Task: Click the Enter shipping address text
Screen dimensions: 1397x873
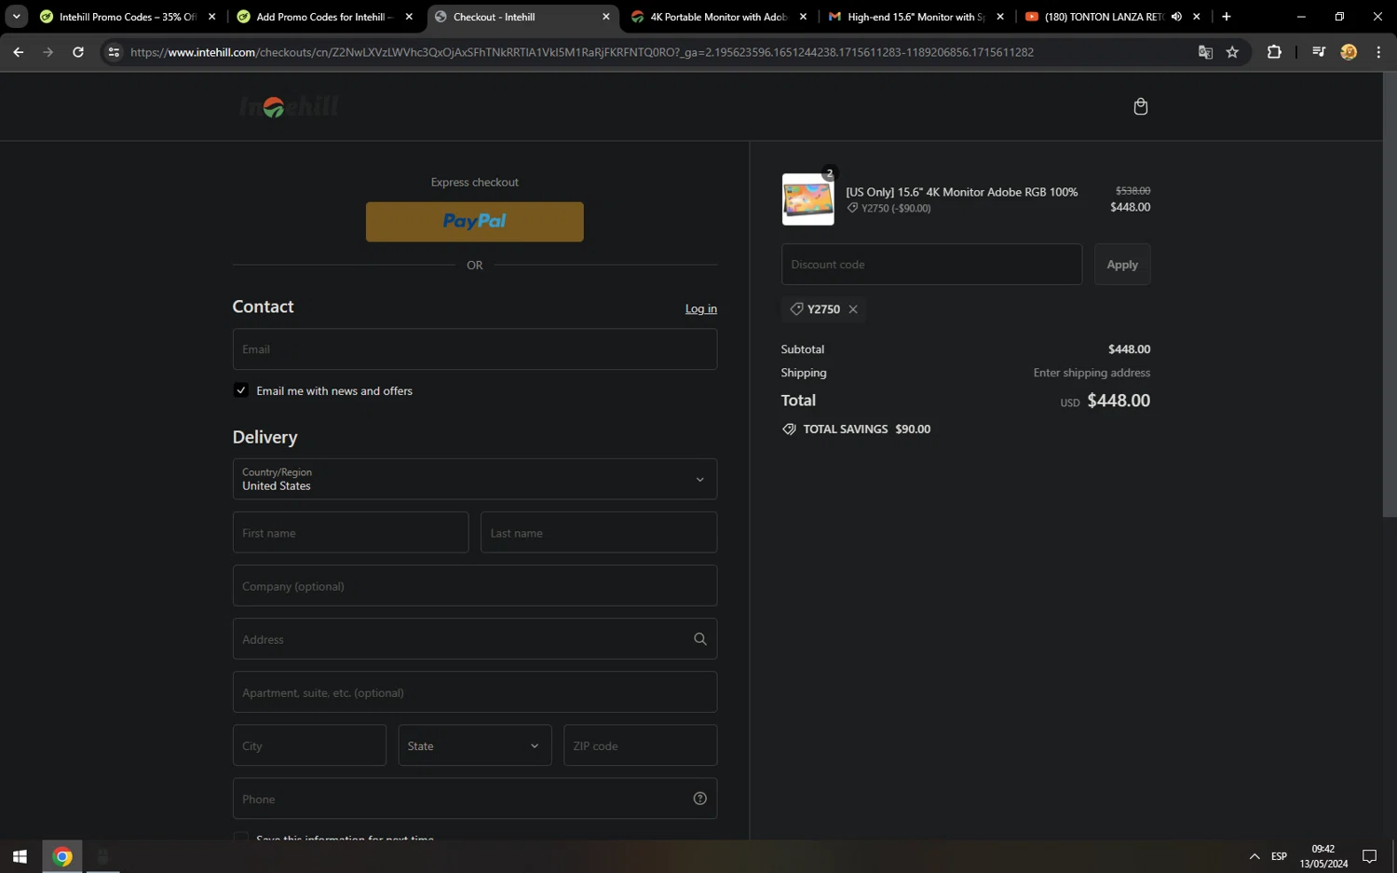Action: tap(1092, 373)
